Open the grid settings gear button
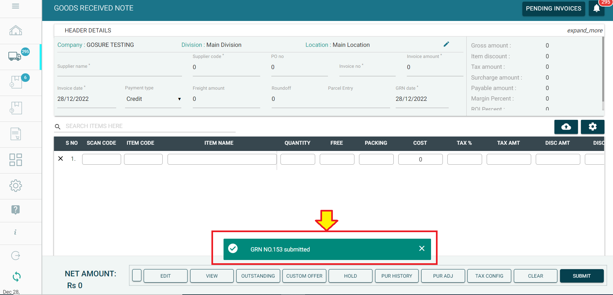The height and width of the screenshot is (295, 613). [x=593, y=127]
